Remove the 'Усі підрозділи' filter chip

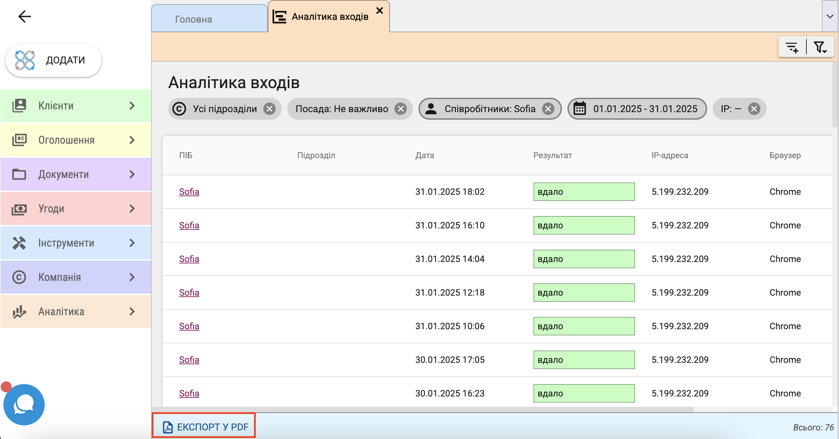click(270, 109)
